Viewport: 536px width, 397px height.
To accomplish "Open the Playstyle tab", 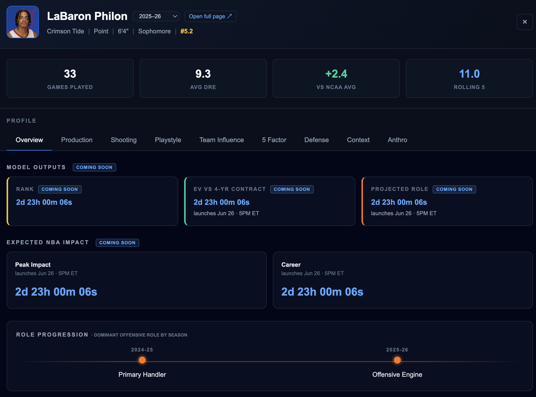I will [168, 140].
